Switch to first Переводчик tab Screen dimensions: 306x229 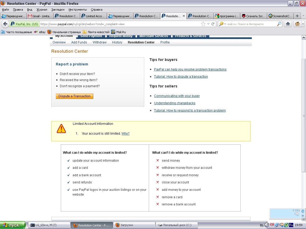13,16
